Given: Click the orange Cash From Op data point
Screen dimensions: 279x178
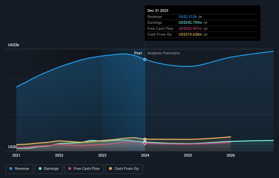Looking at the screenshot, I should [x=145, y=139].
